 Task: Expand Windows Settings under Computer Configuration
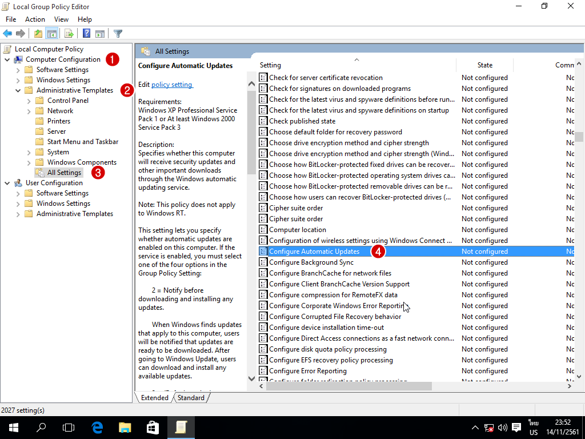pyautogui.click(x=18, y=80)
